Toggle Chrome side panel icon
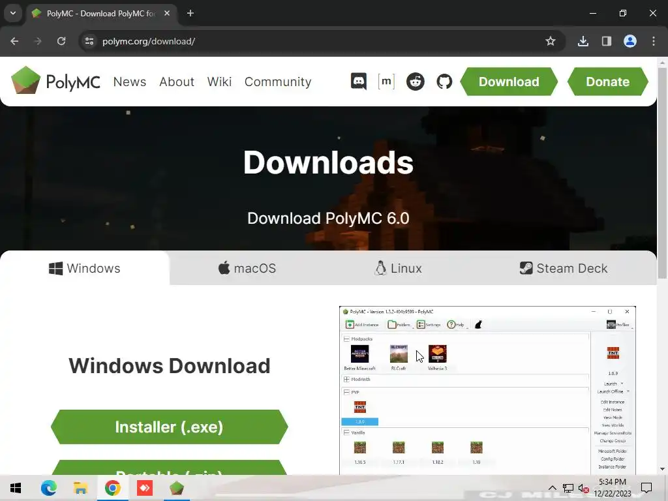Viewport: 668px width, 501px height. tap(606, 41)
